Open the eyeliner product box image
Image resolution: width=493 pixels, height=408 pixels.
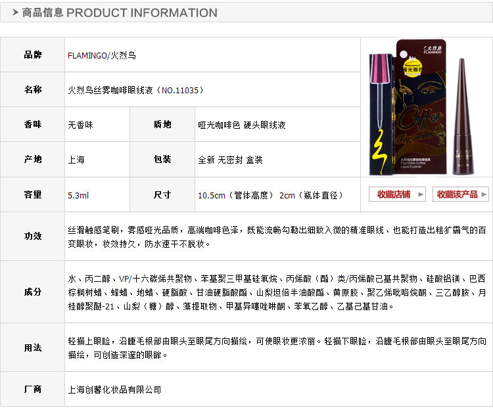420,107
